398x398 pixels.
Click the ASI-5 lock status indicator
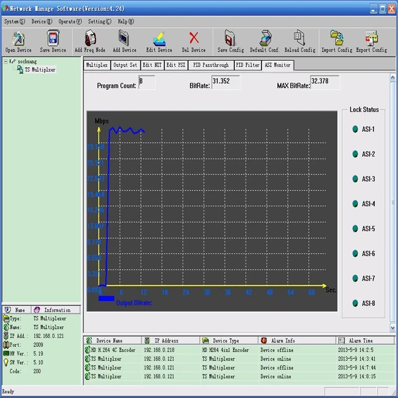coord(355,229)
